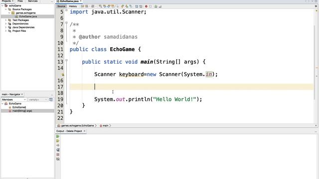Click the lightbulb hint icon at line 15
The height and width of the screenshot is (179, 319).
63,75
